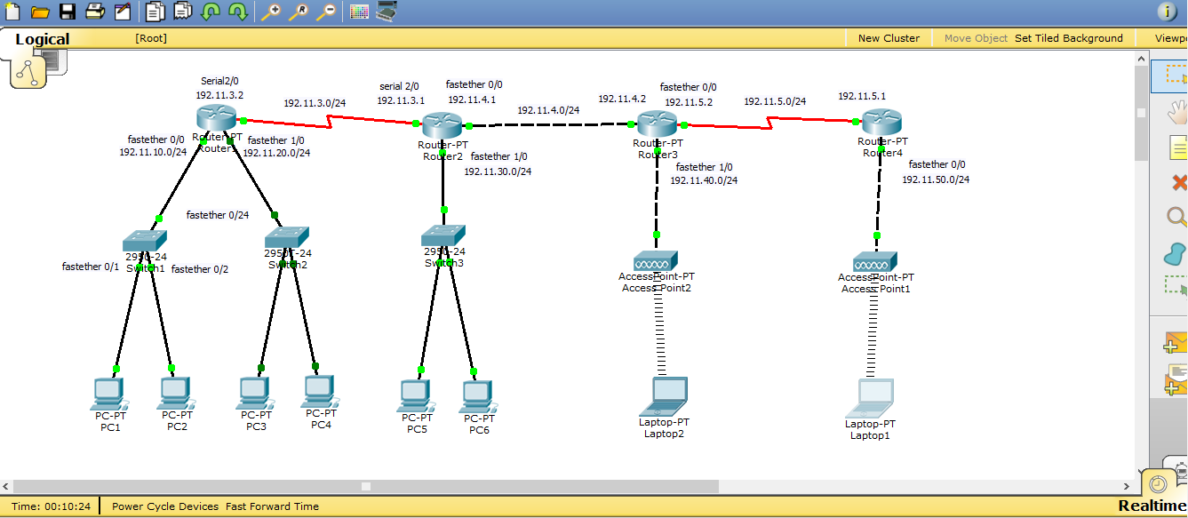Create a new file
Viewport: 1188px width, 518px height.
[12, 12]
